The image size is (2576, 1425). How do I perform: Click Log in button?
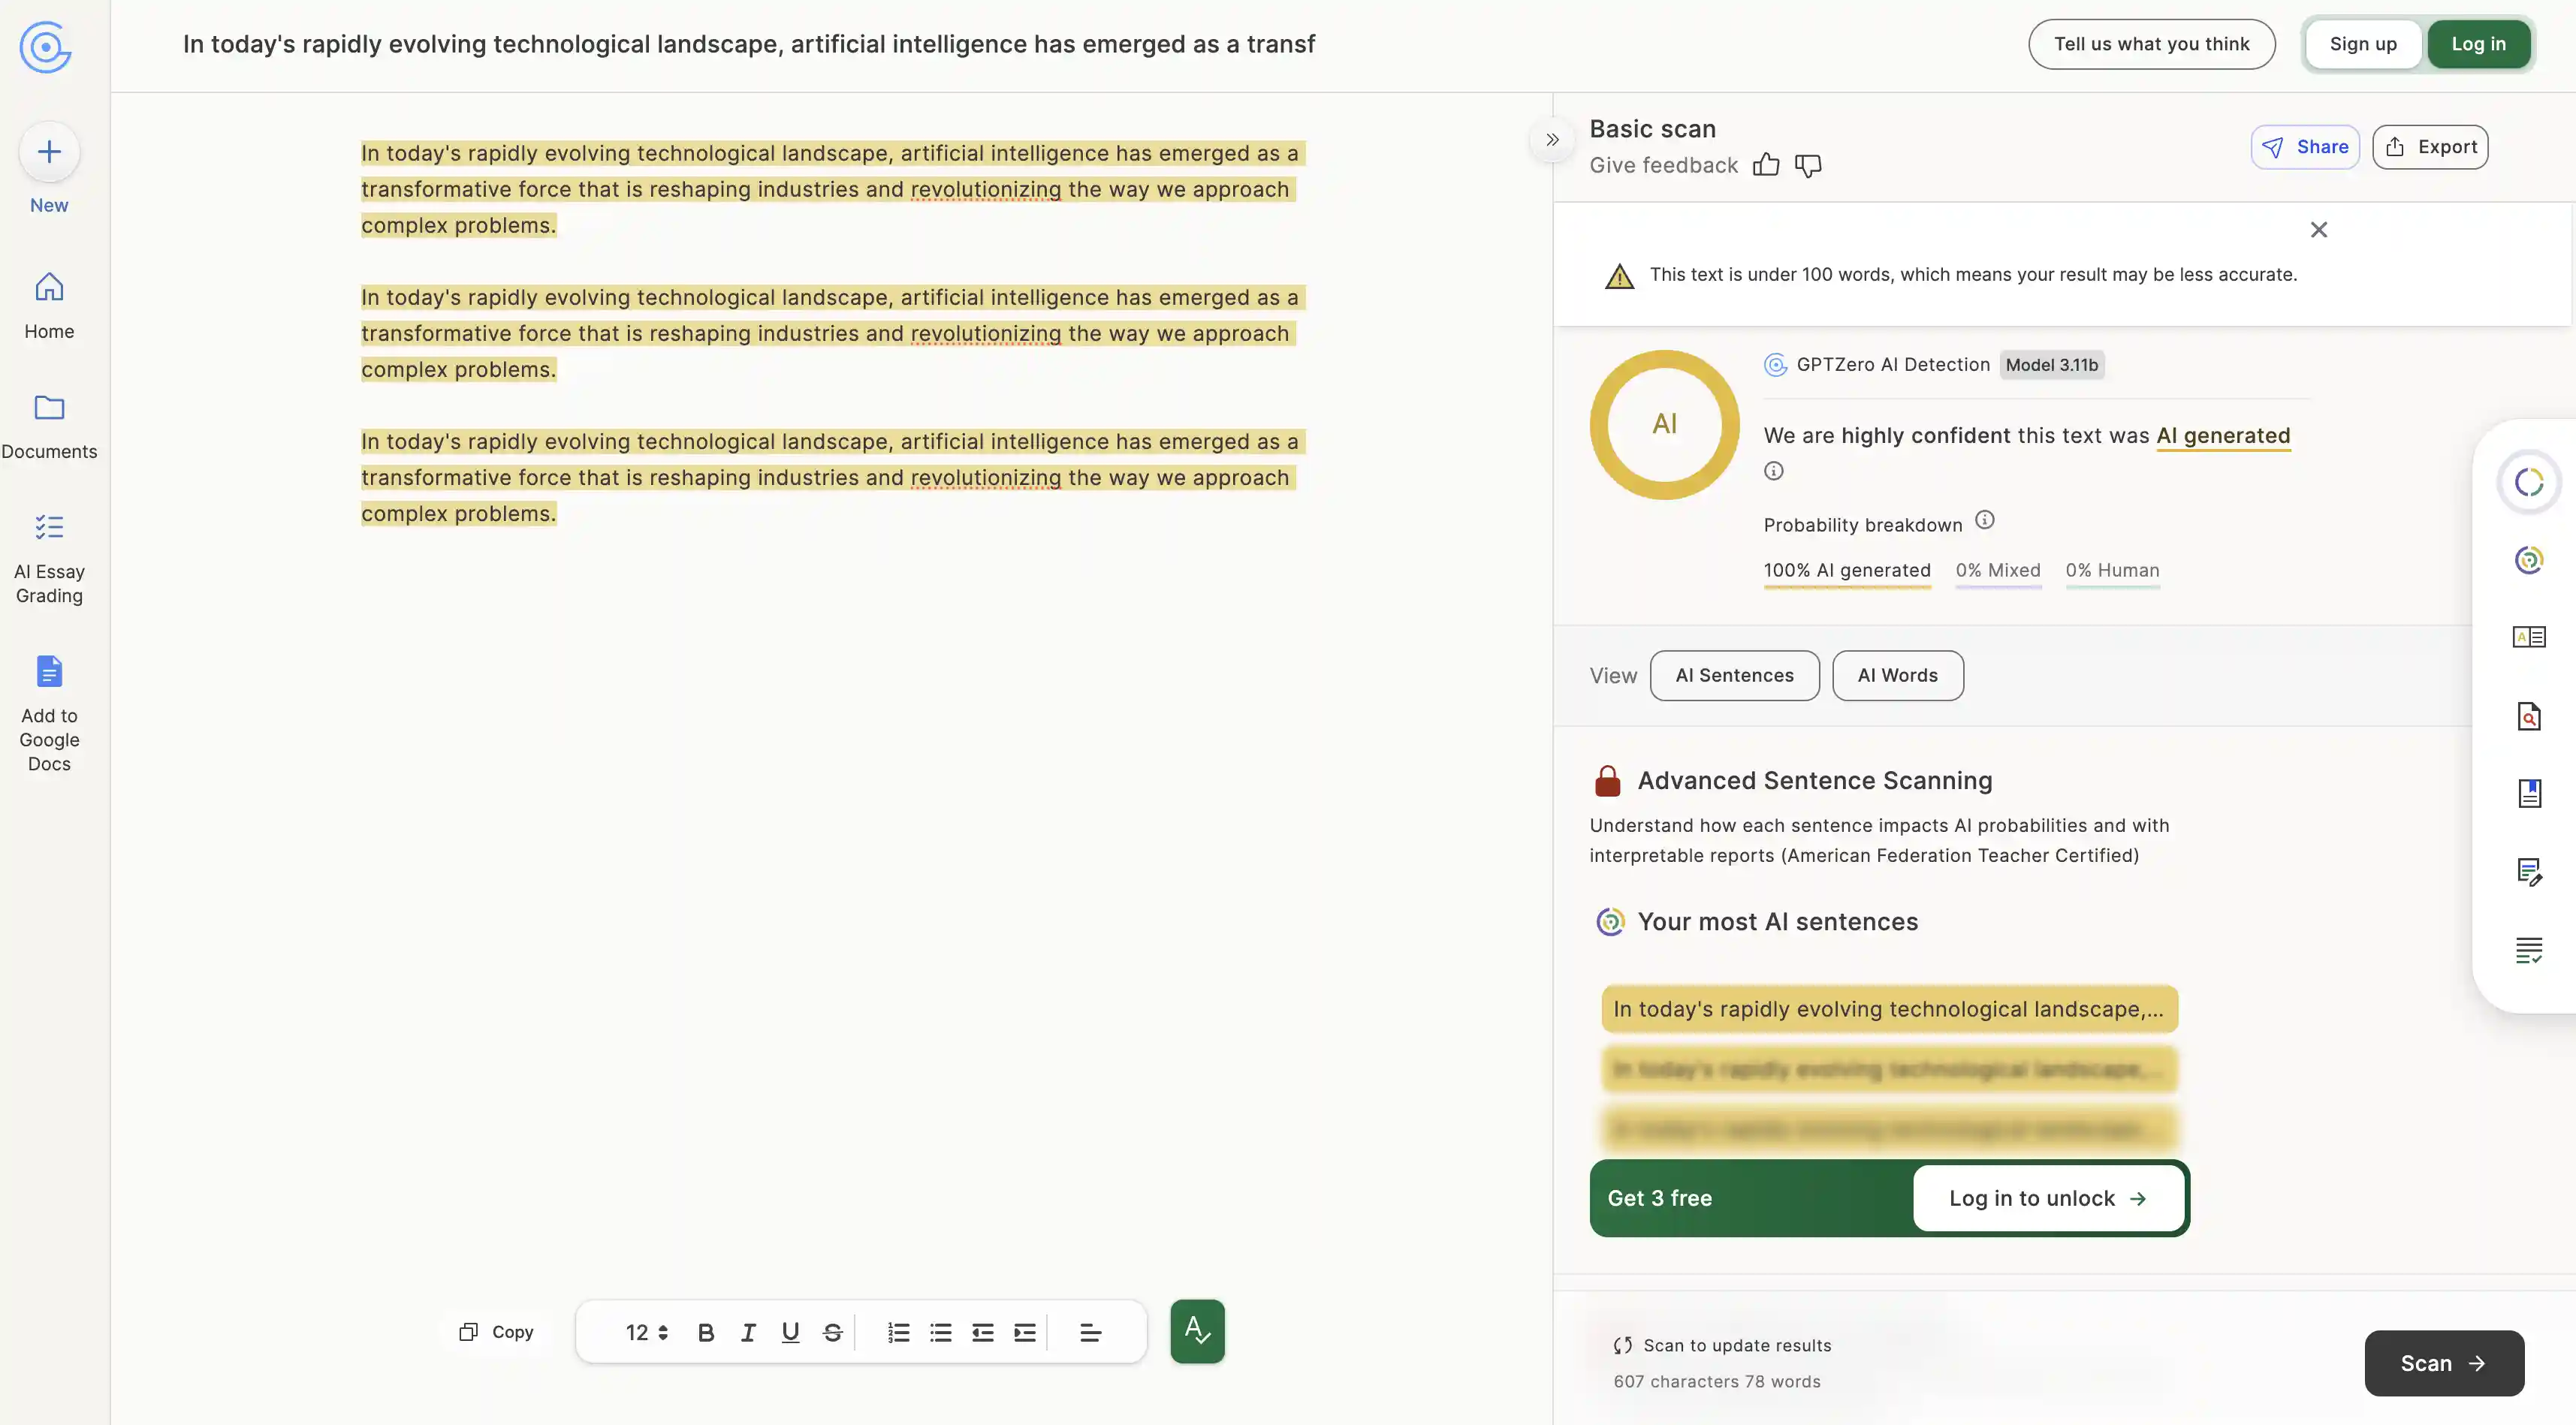click(2478, 44)
